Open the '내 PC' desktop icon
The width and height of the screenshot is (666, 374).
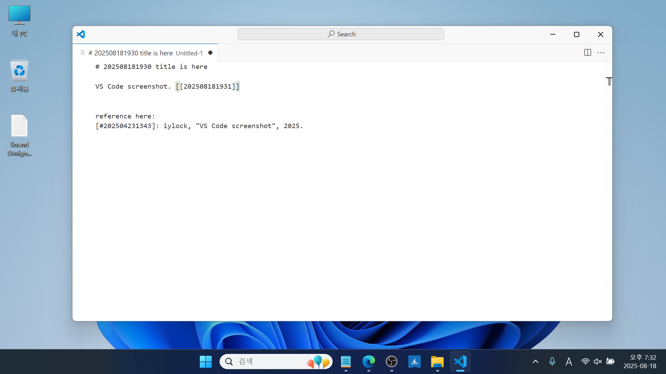(x=19, y=21)
